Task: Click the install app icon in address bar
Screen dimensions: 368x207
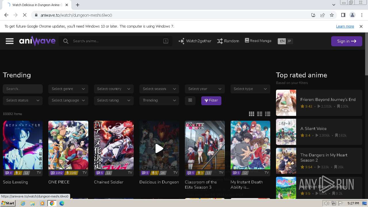Action: point(313,15)
